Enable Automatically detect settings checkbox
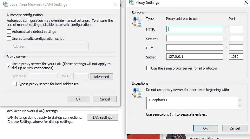Image resolution: width=250 pixels, height=139 pixels. coord(9,31)
